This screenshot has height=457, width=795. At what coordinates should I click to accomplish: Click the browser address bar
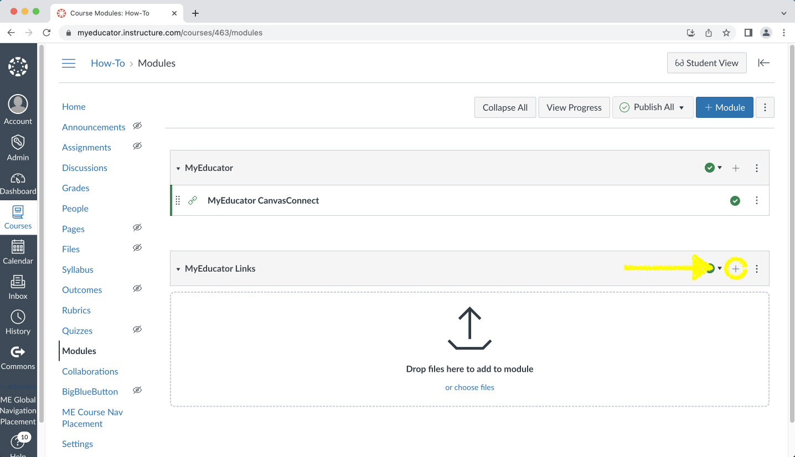[x=371, y=33]
